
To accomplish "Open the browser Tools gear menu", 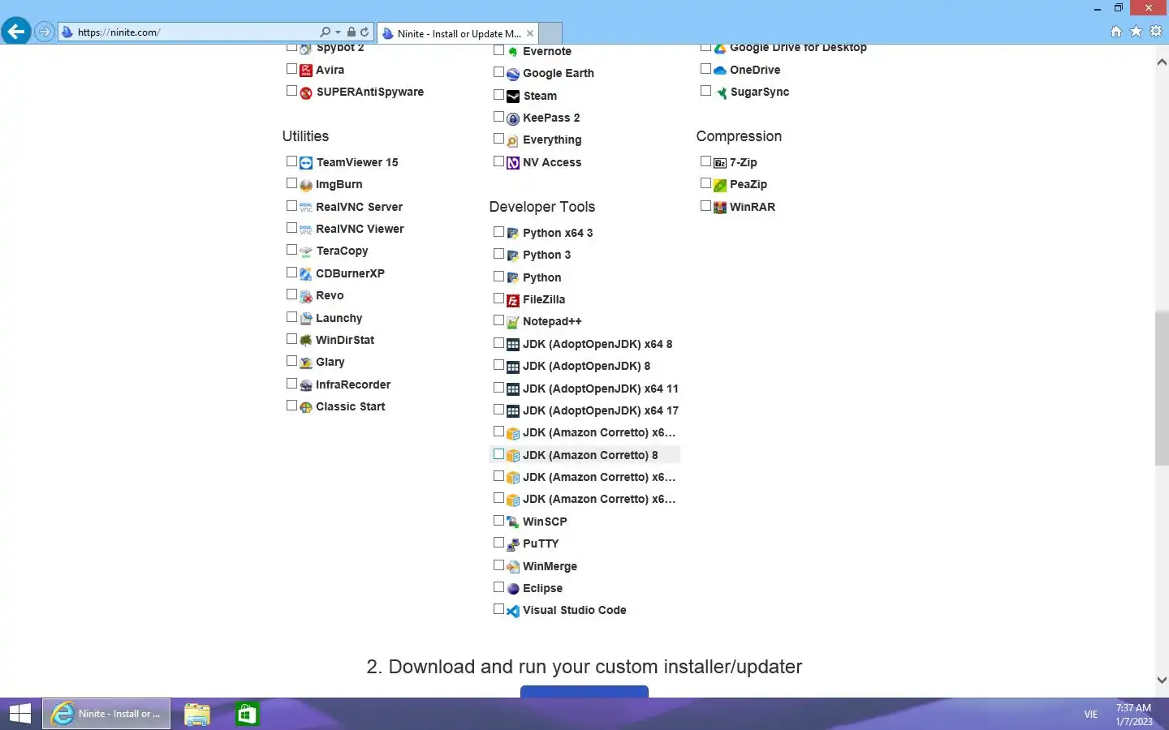I will click(x=1156, y=32).
